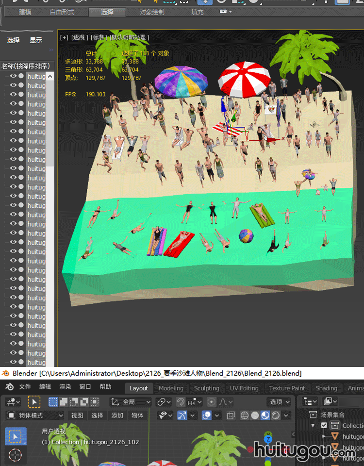Click the 名称(按降序排序) column header

pos(26,66)
